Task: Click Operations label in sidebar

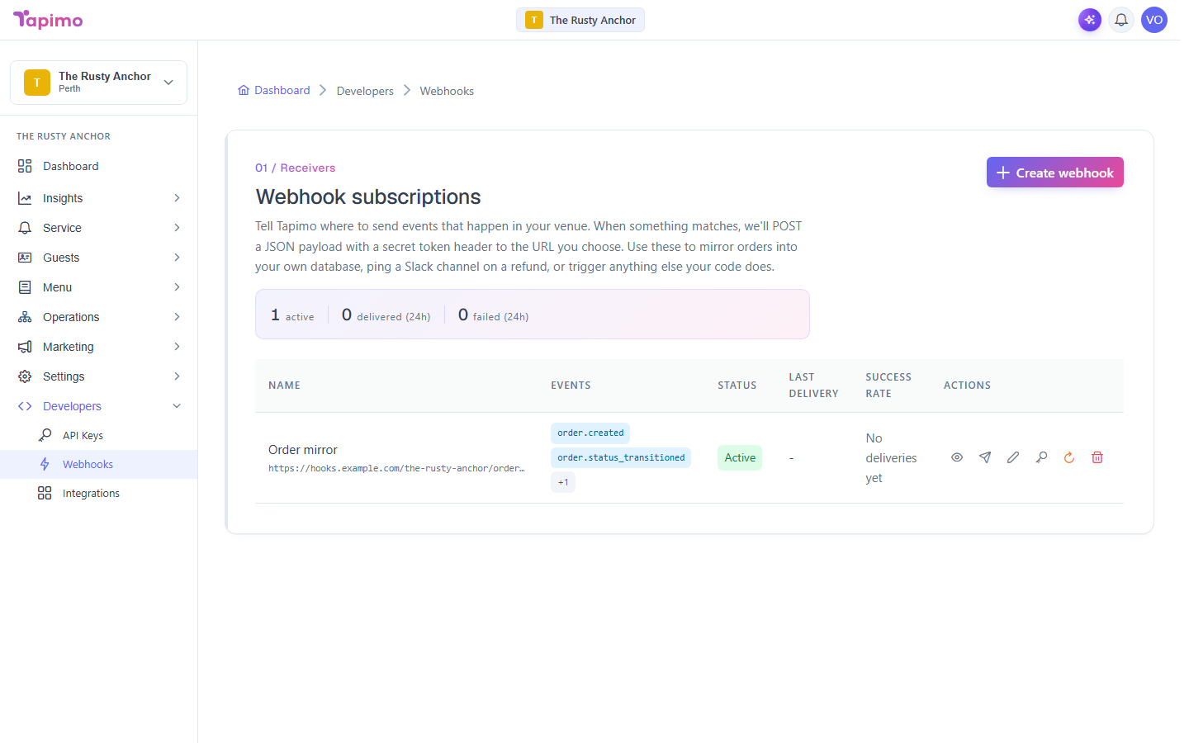Action: [71, 317]
